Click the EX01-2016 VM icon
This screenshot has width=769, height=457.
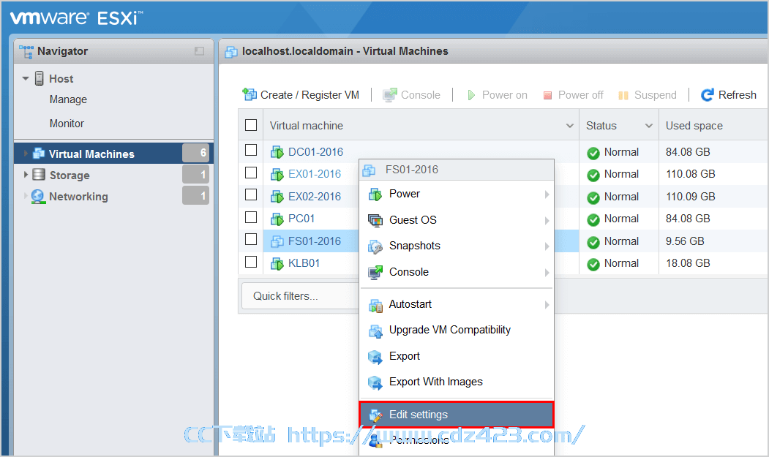tap(277, 174)
